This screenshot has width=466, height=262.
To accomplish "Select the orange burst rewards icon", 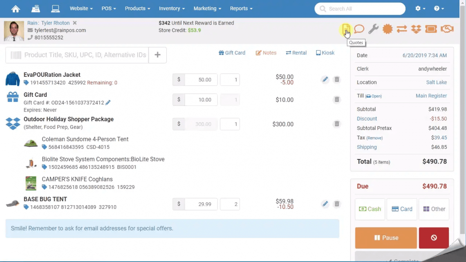I will 388,29.
